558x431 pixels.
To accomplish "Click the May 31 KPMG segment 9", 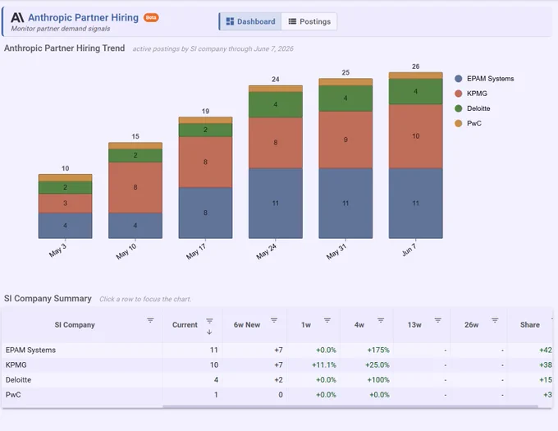I will pos(345,140).
